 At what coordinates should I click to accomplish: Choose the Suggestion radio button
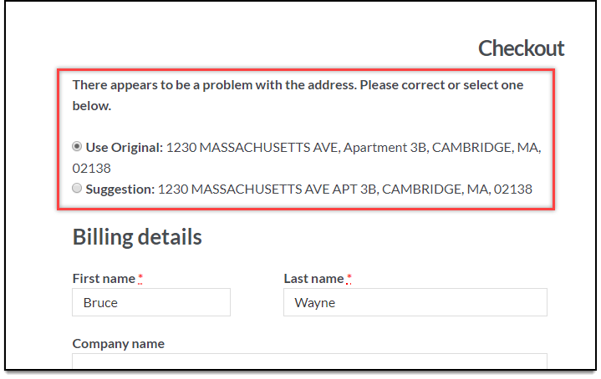click(77, 188)
